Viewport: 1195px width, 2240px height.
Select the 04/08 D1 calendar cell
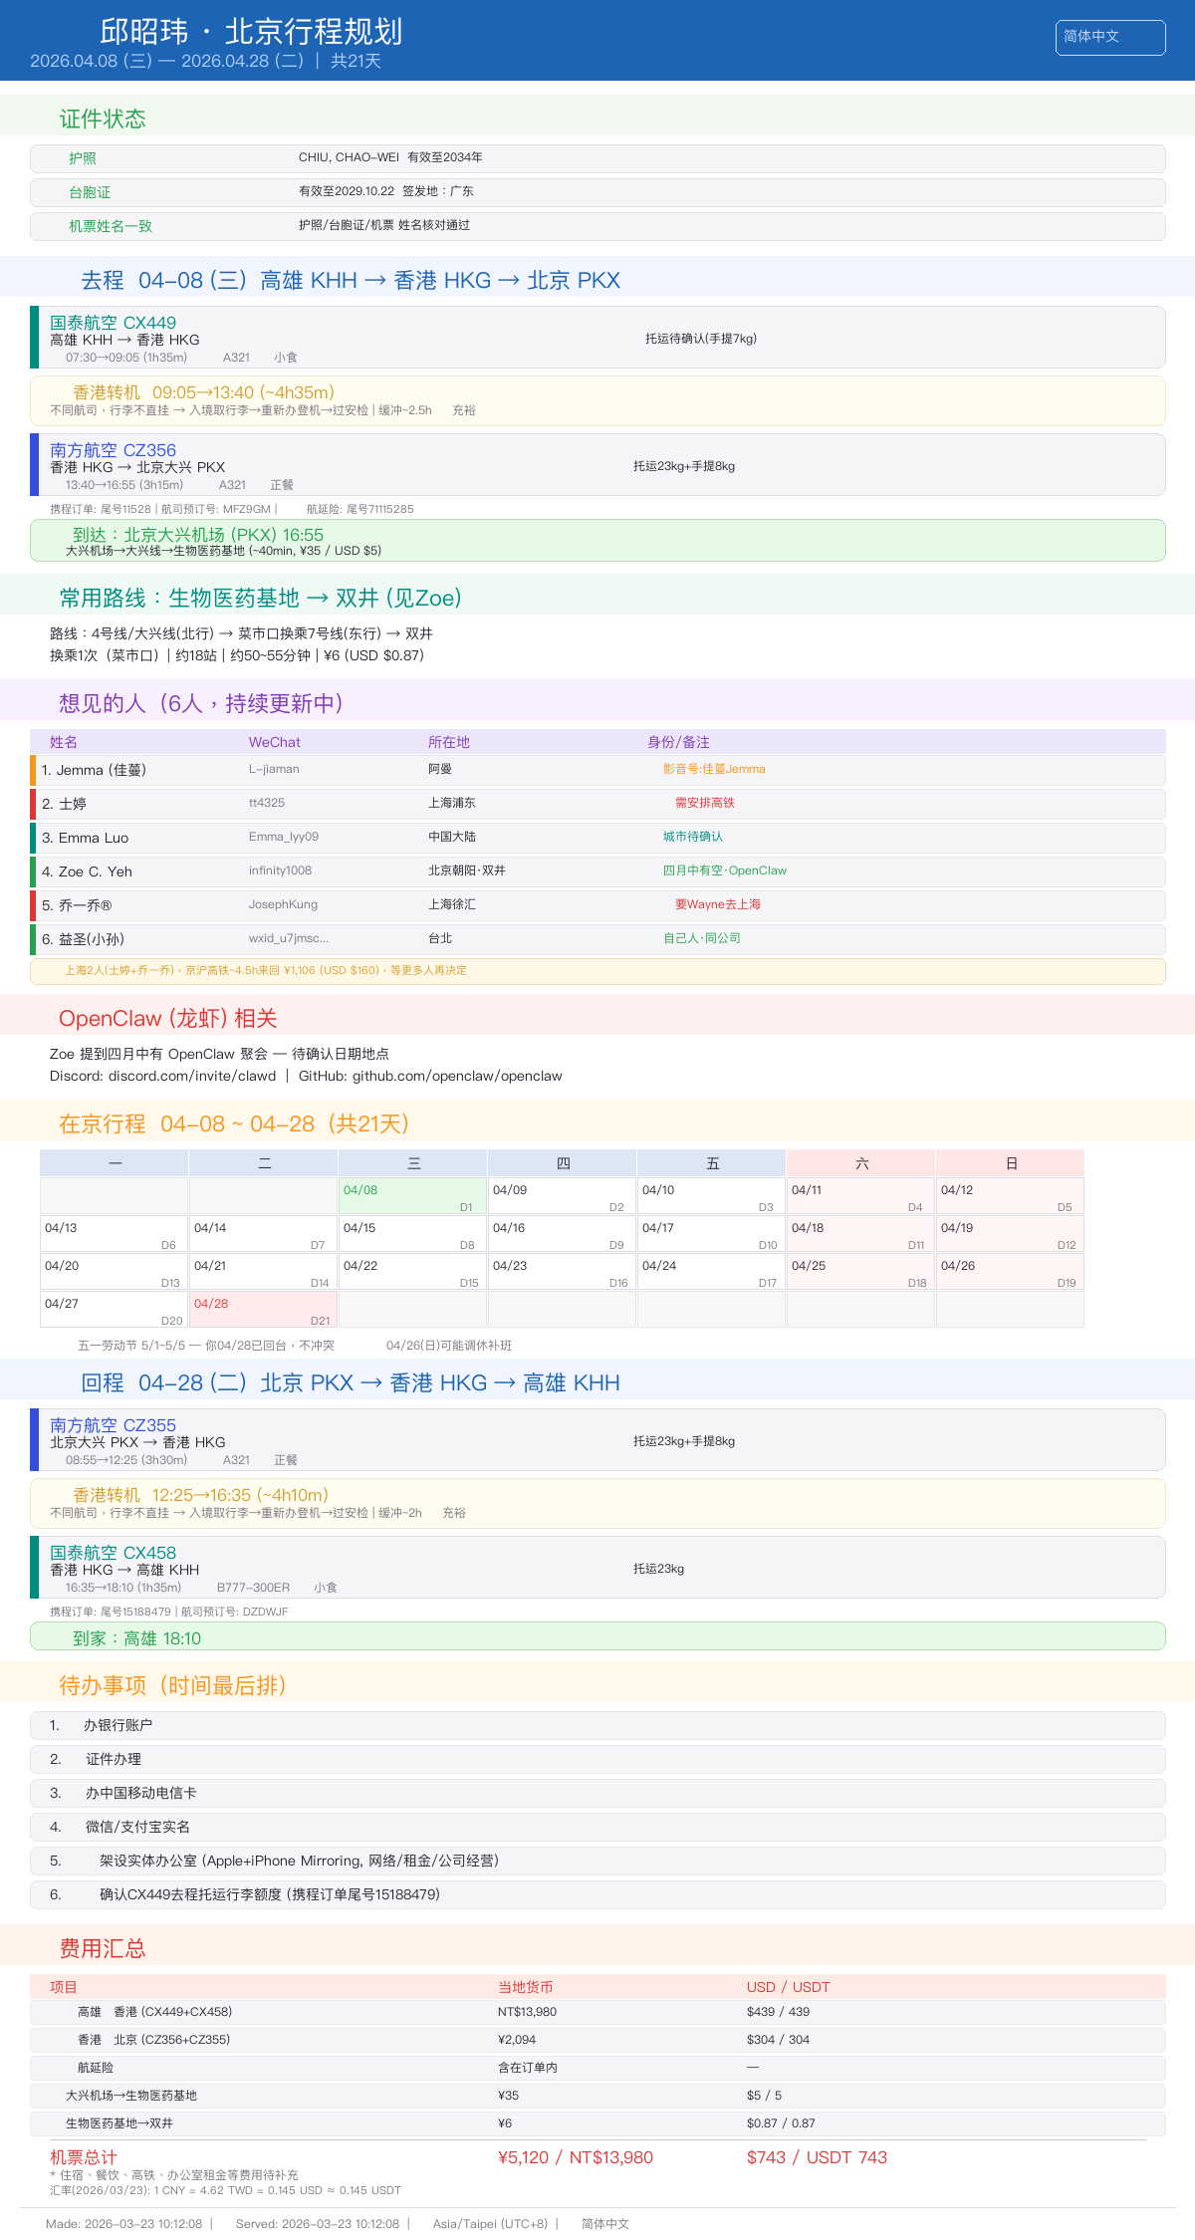[412, 1196]
